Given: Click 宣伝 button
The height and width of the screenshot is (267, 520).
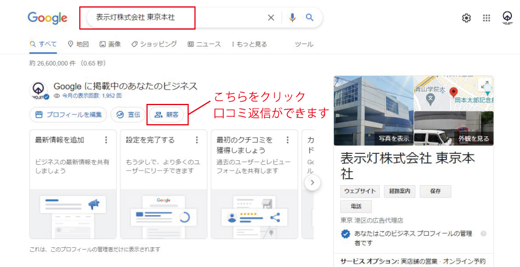Looking at the screenshot, I should 128,115.
